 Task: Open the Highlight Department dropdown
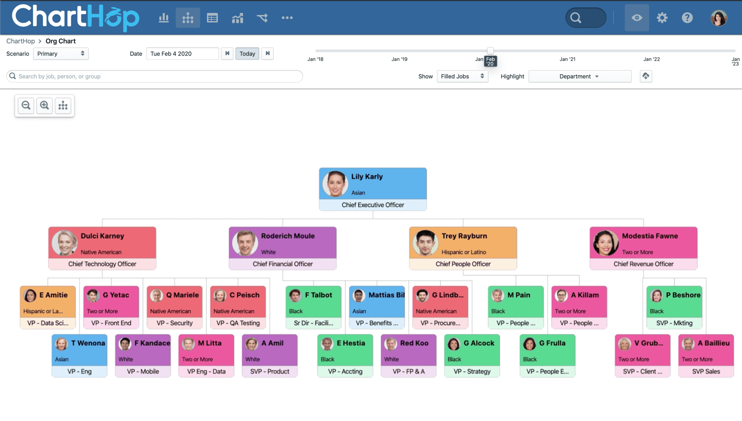pyautogui.click(x=580, y=76)
